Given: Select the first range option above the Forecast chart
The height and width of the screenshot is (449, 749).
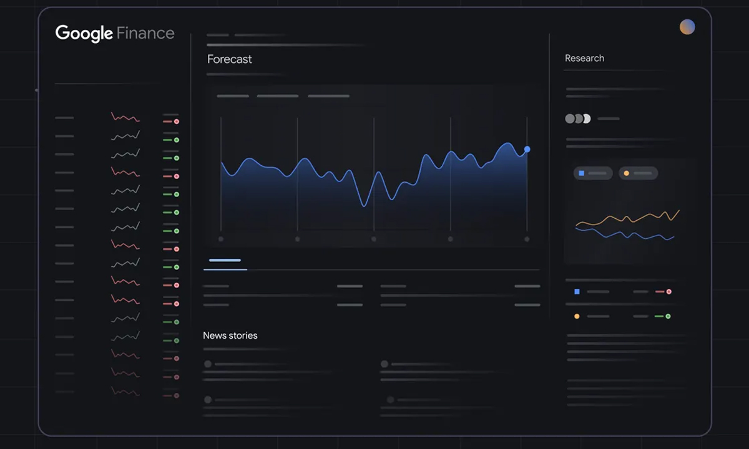Looking at the screenshot, I should tap(233, 96).
